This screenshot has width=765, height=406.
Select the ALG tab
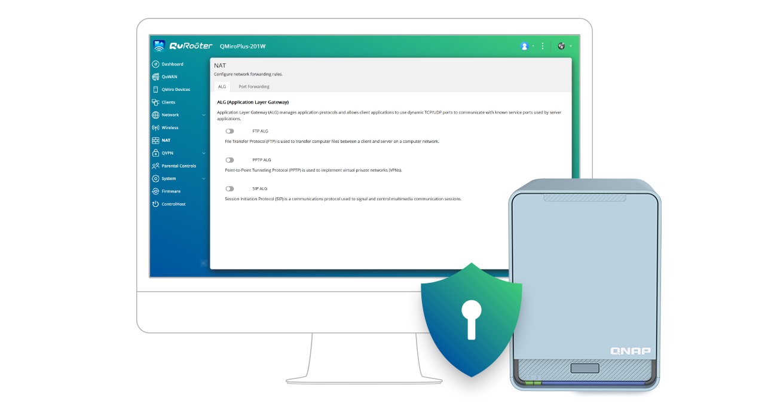[222, 87]
